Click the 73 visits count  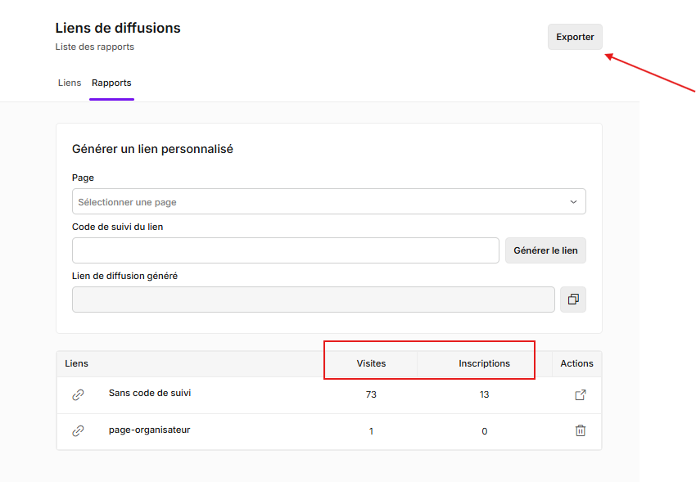[x=371, y=395]
